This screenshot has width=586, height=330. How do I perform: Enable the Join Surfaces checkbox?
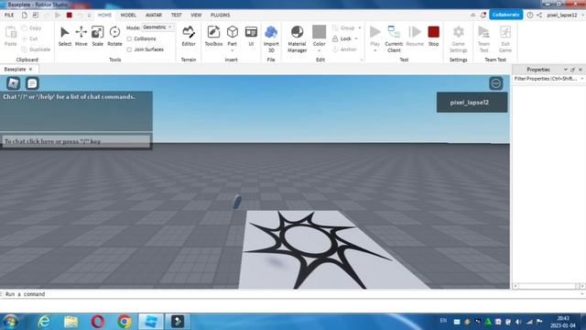[x=129, y=49]
